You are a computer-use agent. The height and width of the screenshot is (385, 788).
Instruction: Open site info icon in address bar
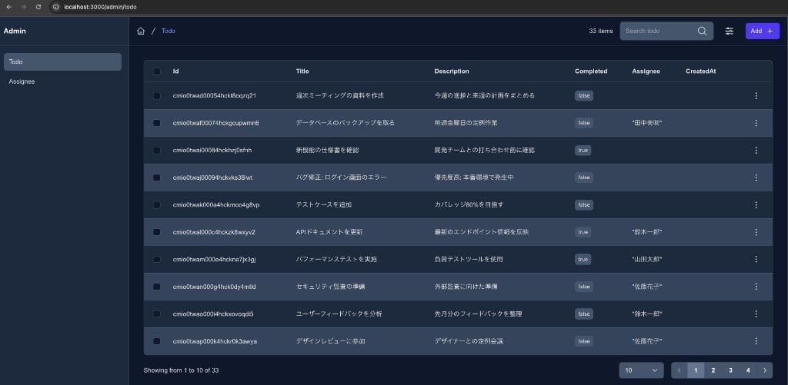[55, 7]
